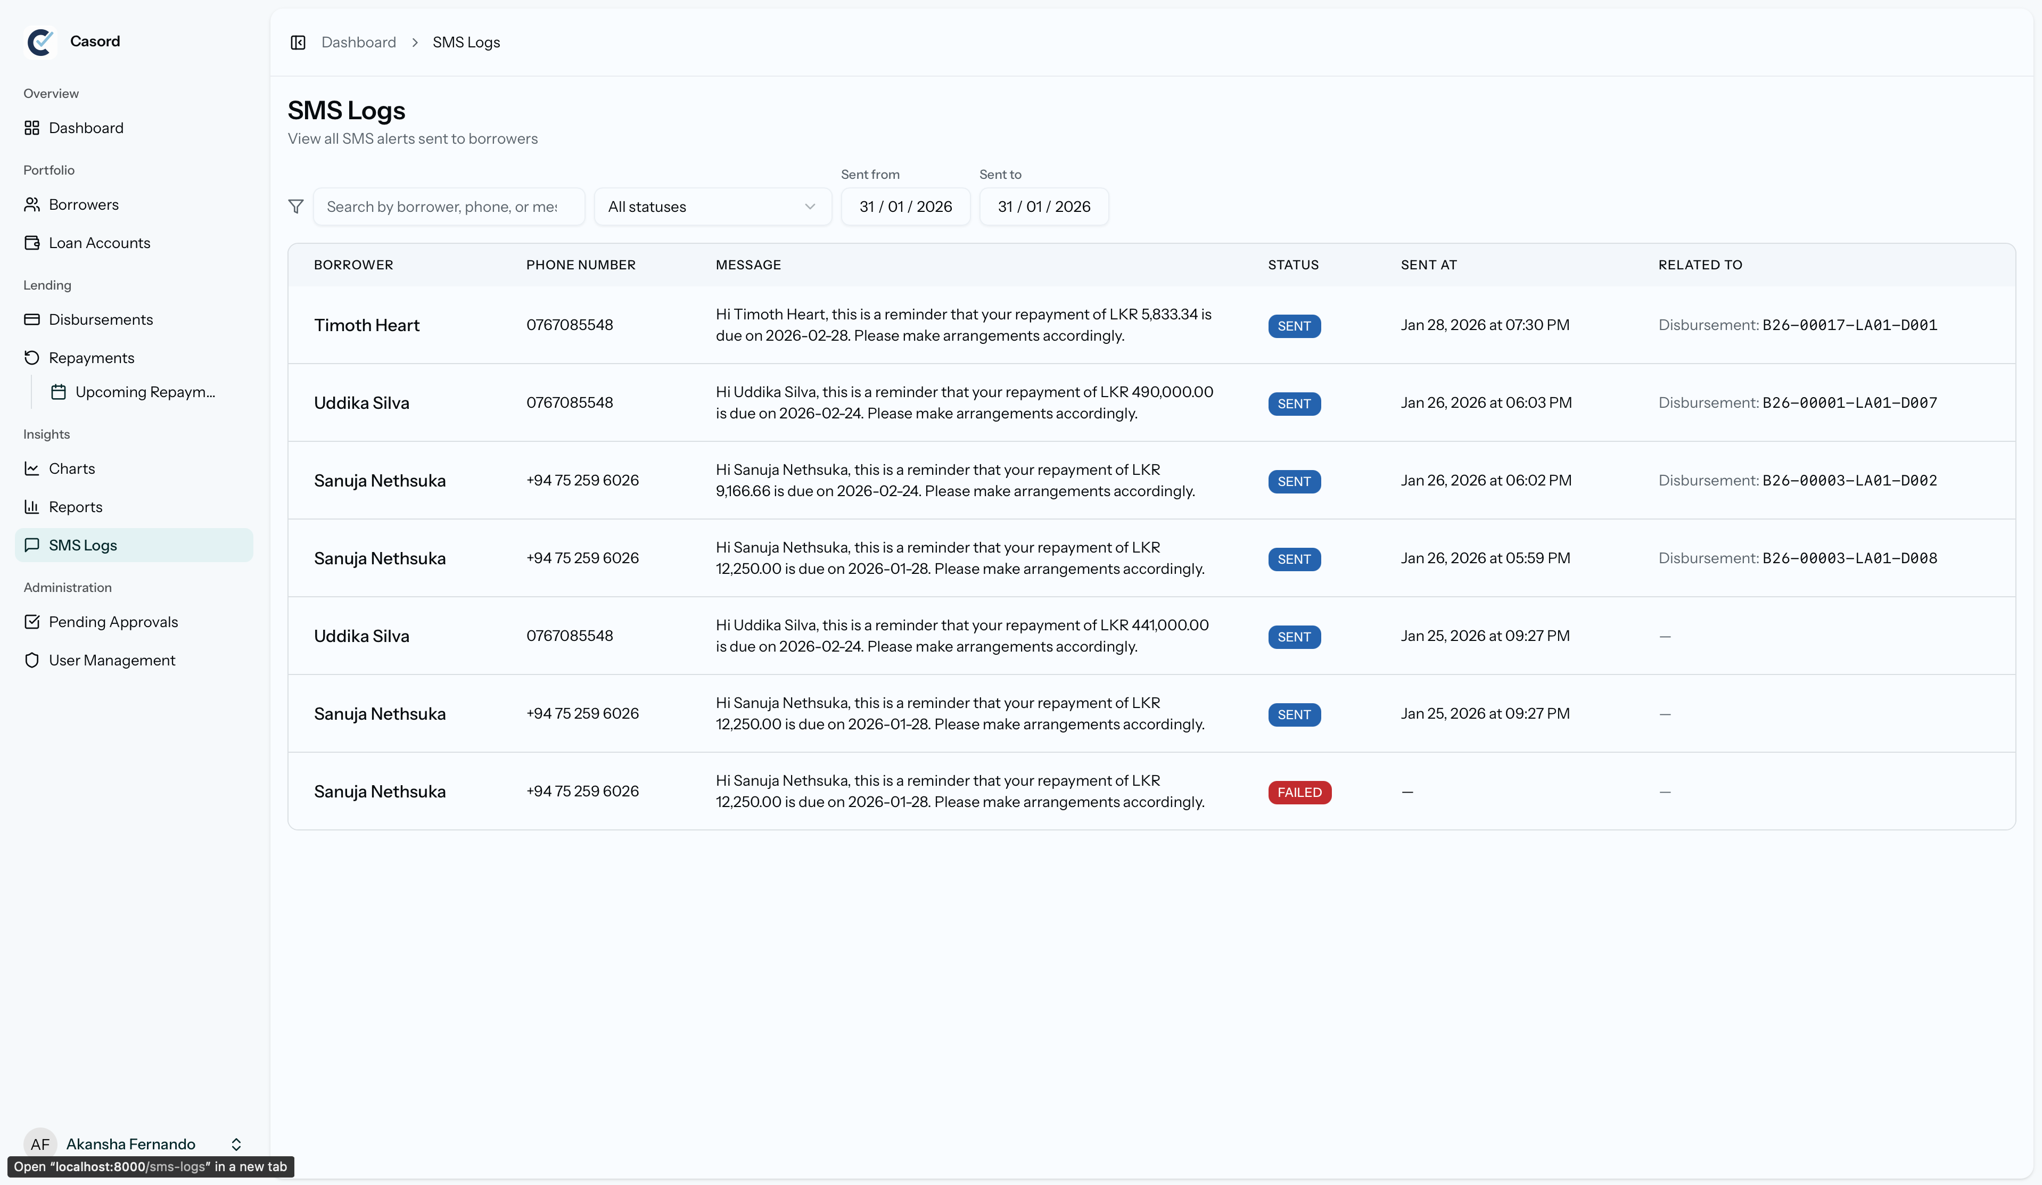Click the Charts icon under Insights
2042x1185 pixels.
(32, 468)
